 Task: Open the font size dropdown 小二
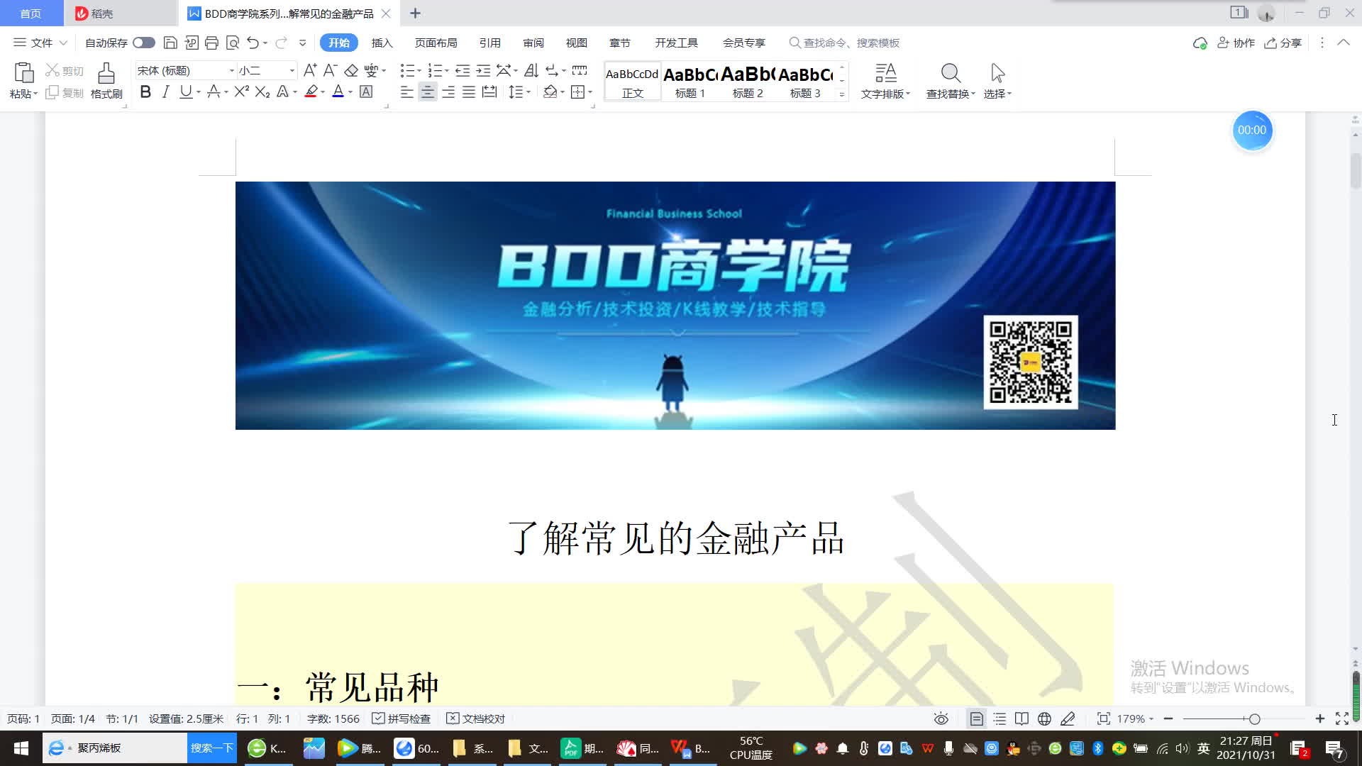[x=292, y=71]
